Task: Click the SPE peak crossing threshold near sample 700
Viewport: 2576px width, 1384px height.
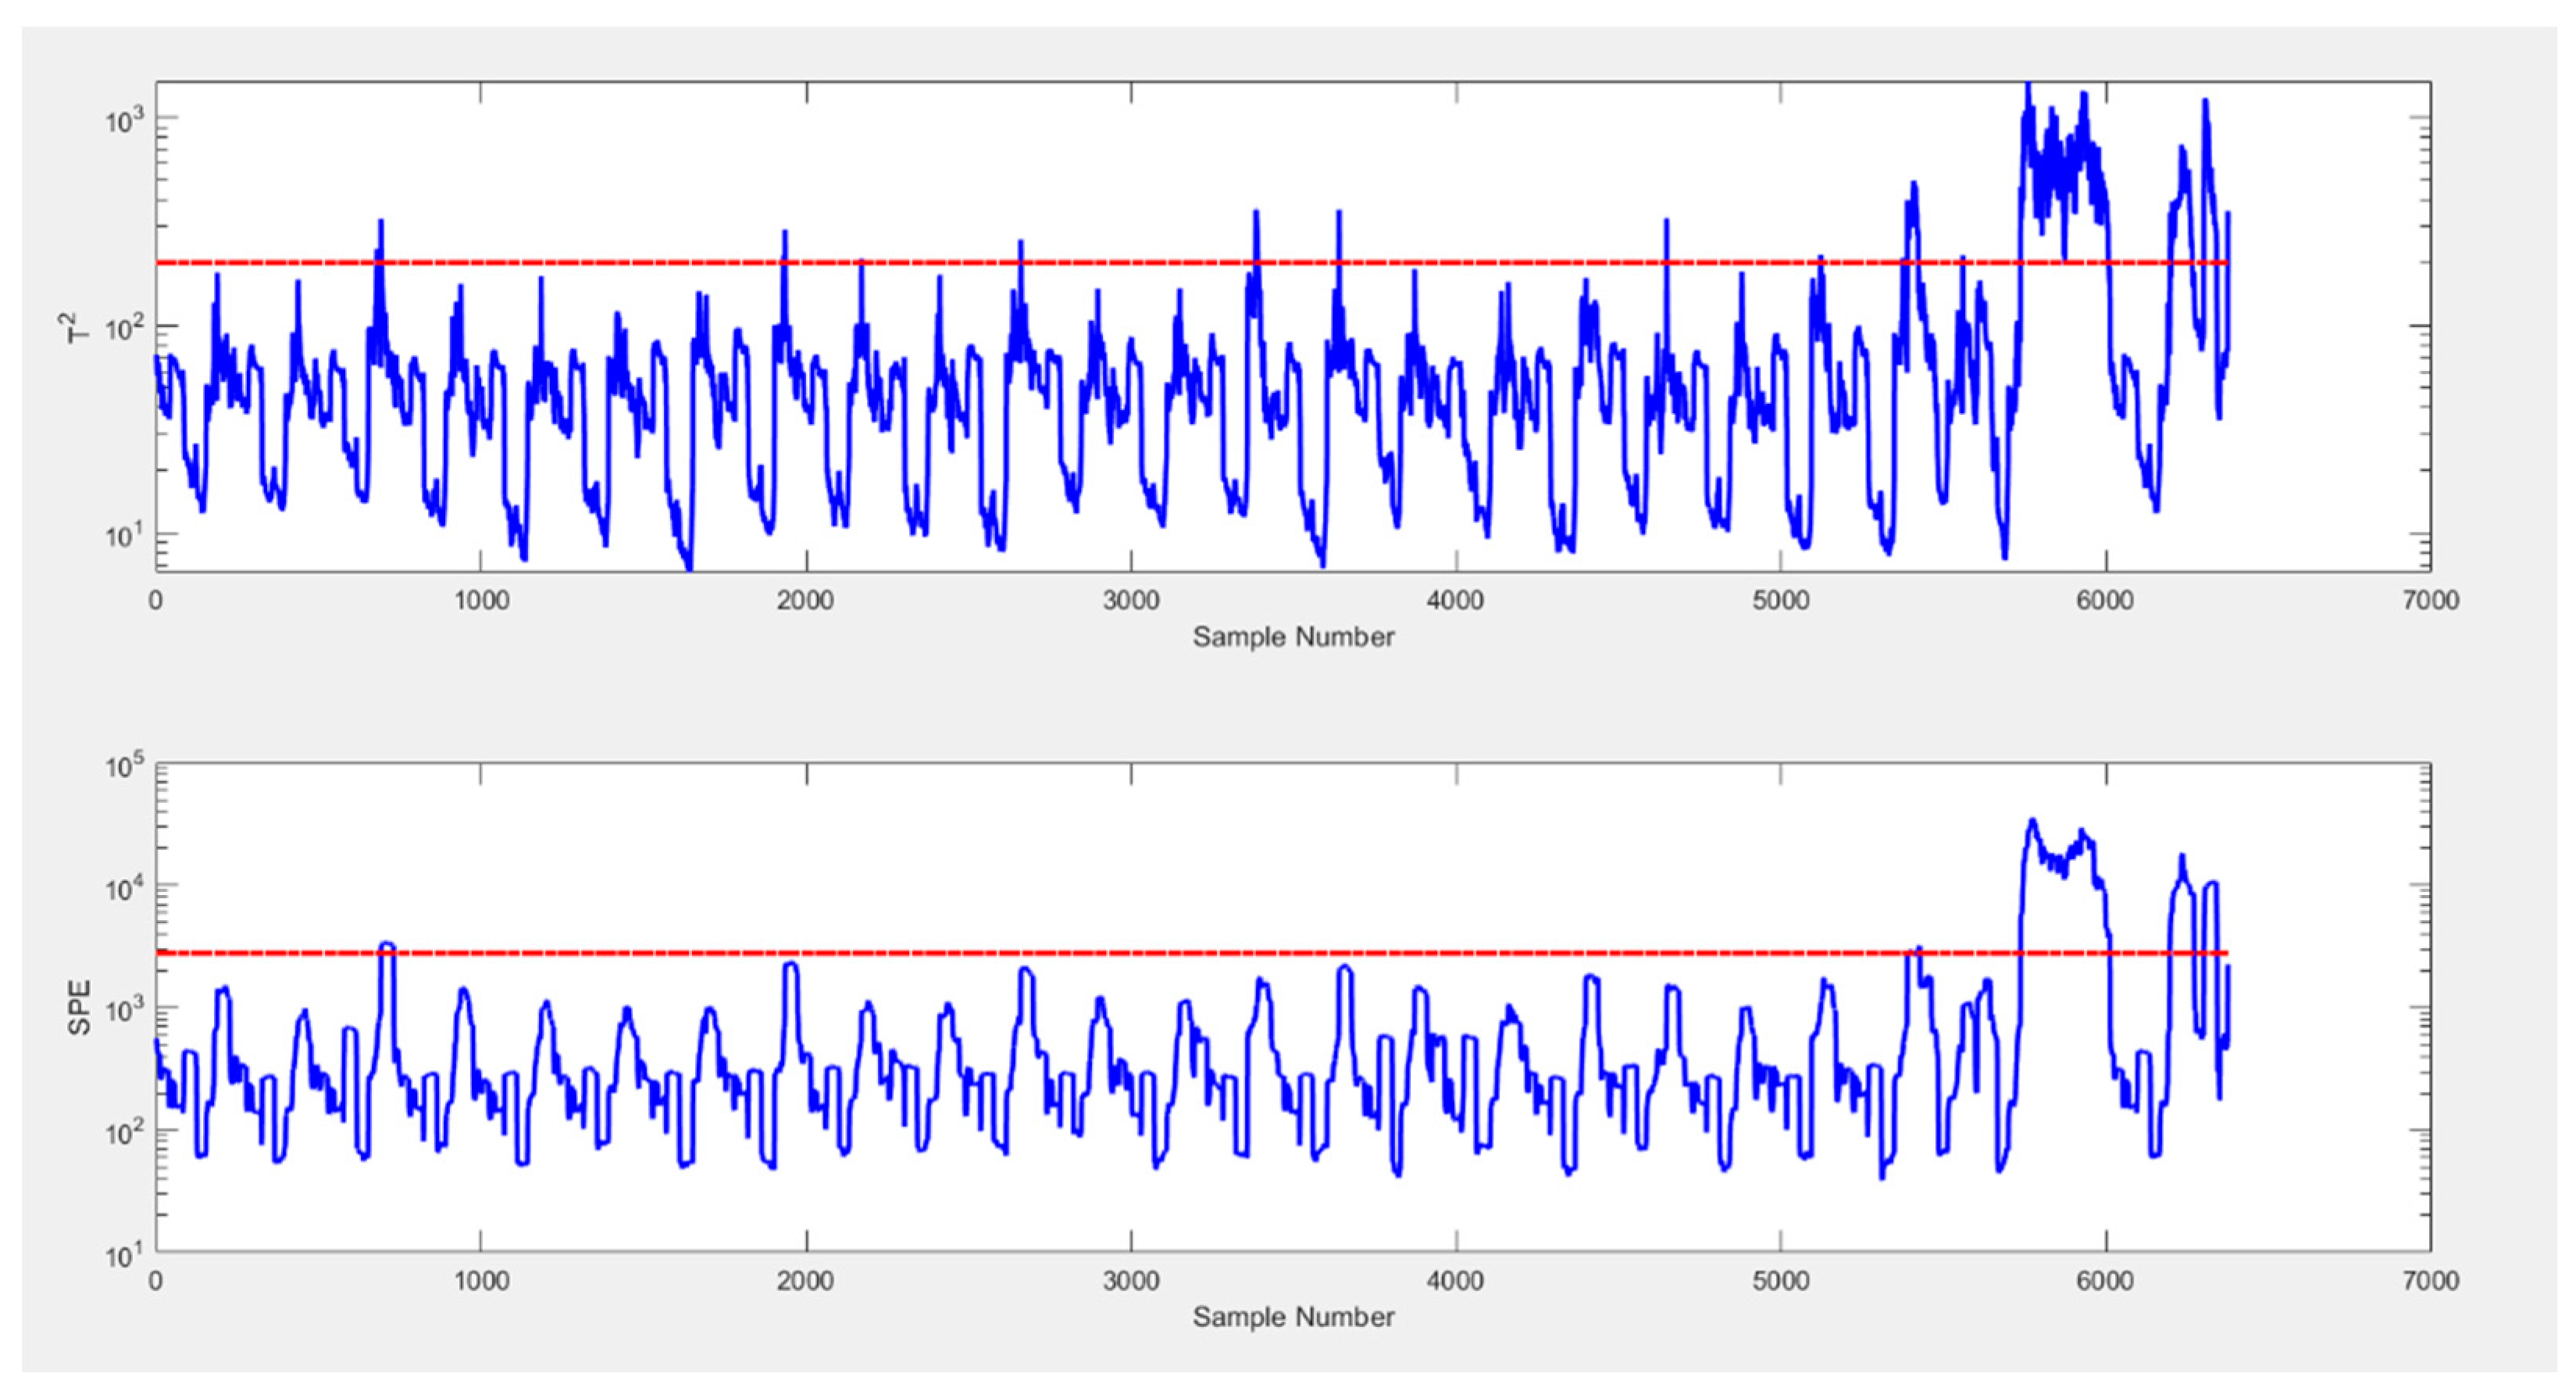Action: pos(388,944)
